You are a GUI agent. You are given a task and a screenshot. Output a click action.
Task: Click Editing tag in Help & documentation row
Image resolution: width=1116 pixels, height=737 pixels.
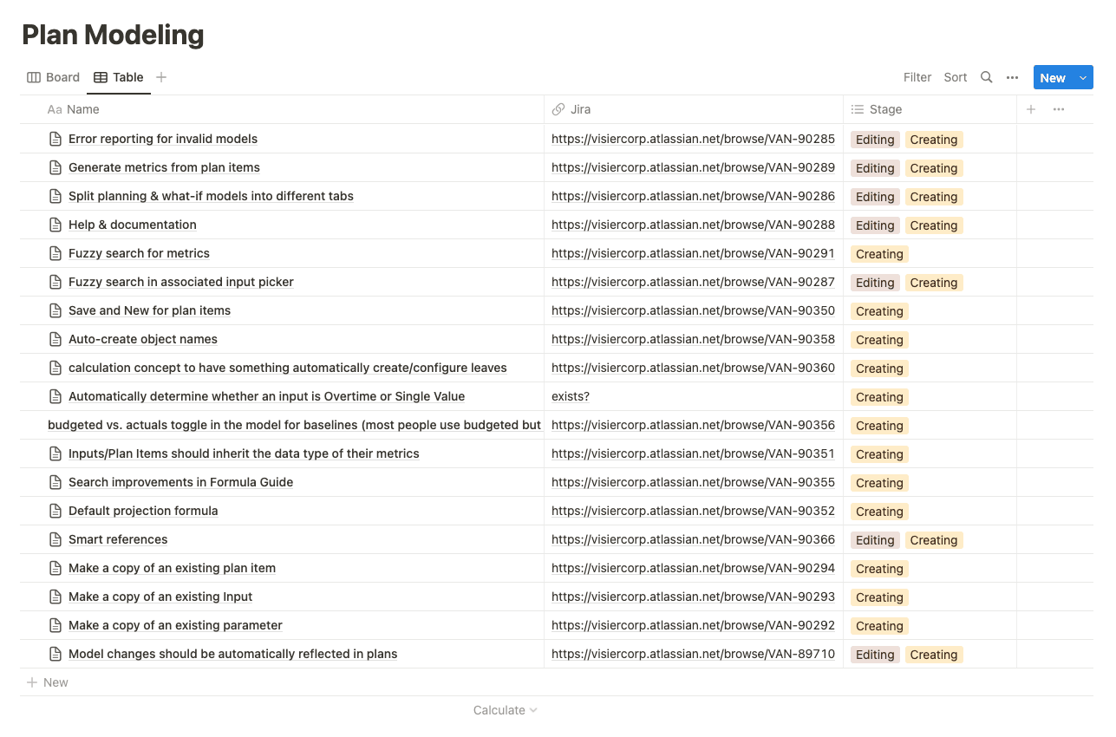point(875,225)
